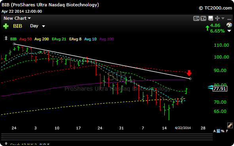Image resolution: width=234 pixels, height=146 pixels.
Task: Click the 4.86 net change value
Action: coord(215,25)
